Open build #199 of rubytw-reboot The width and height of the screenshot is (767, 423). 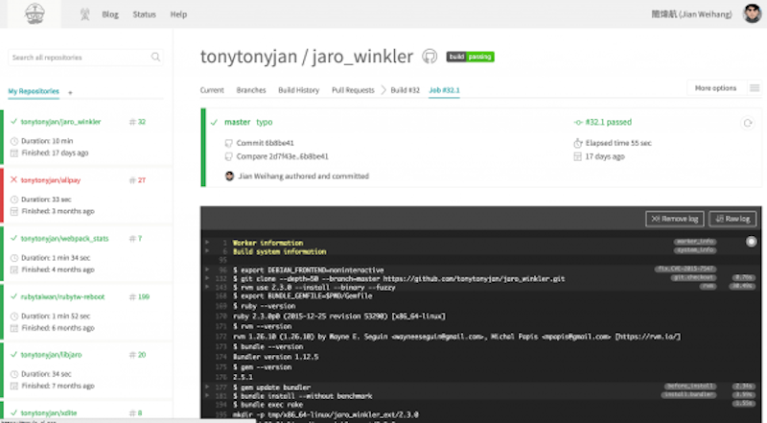[x=139, y=296]
